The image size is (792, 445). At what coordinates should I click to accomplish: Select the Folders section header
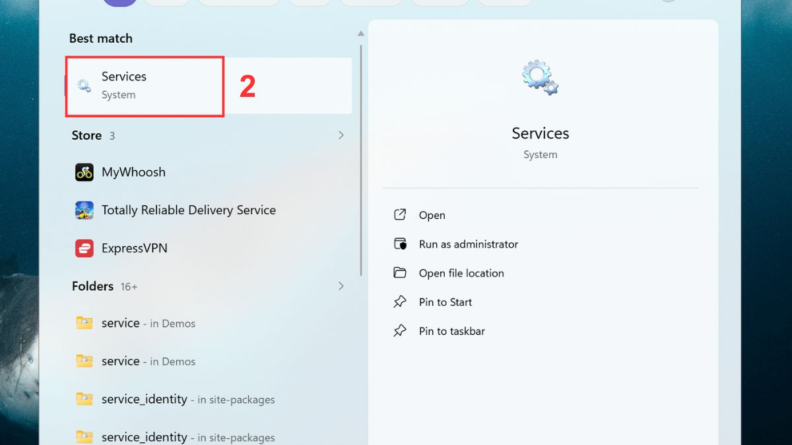click(x=92, y=286)
